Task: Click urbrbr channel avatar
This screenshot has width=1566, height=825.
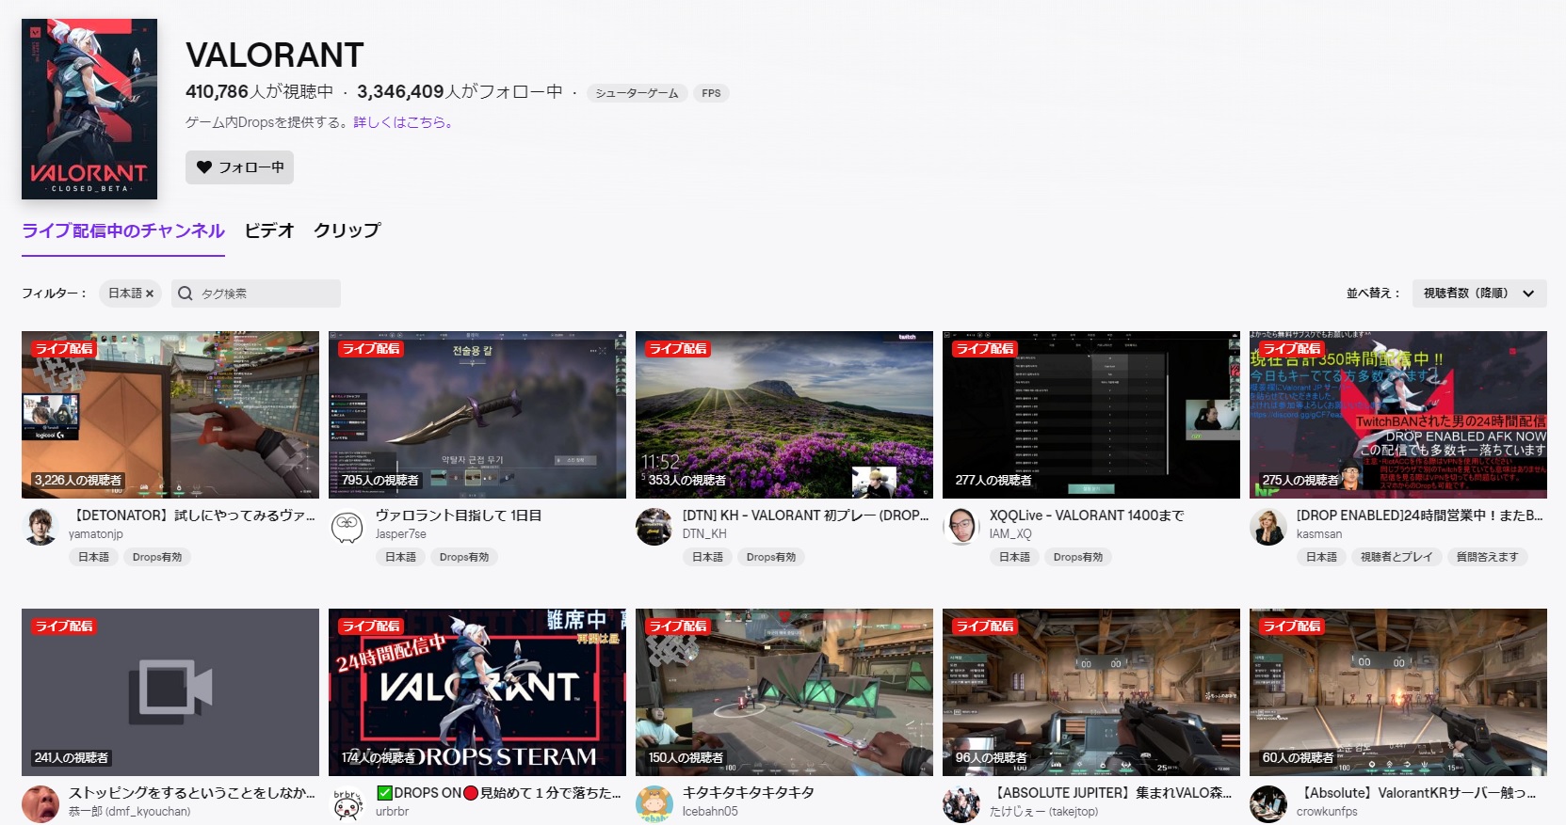Action: (347, 804)
